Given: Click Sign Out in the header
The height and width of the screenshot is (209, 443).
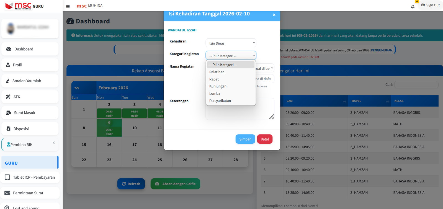Looking at the screenshot, I should click(x=430, y=5).
